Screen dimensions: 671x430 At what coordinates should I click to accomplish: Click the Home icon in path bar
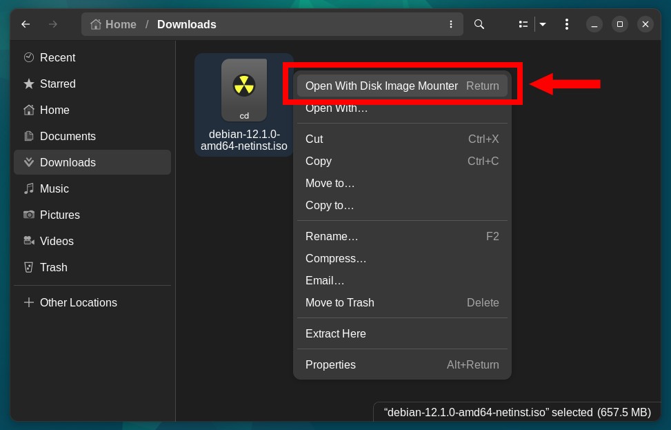click(x=95, y=24)
